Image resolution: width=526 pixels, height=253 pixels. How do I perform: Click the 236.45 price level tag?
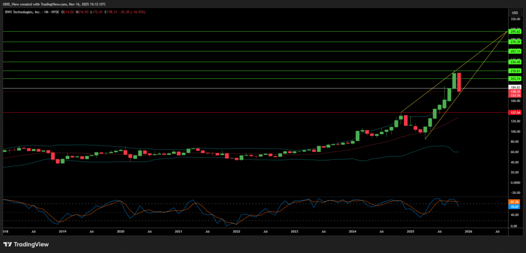point(515,62)
